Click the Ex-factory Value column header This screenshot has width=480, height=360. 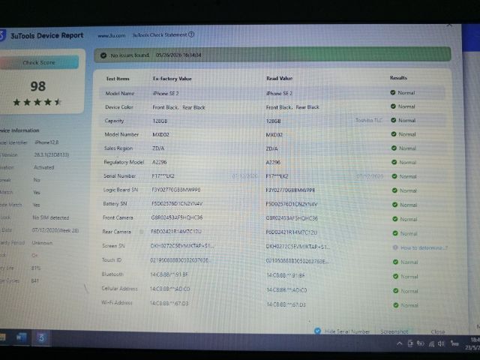click(172, 79)
